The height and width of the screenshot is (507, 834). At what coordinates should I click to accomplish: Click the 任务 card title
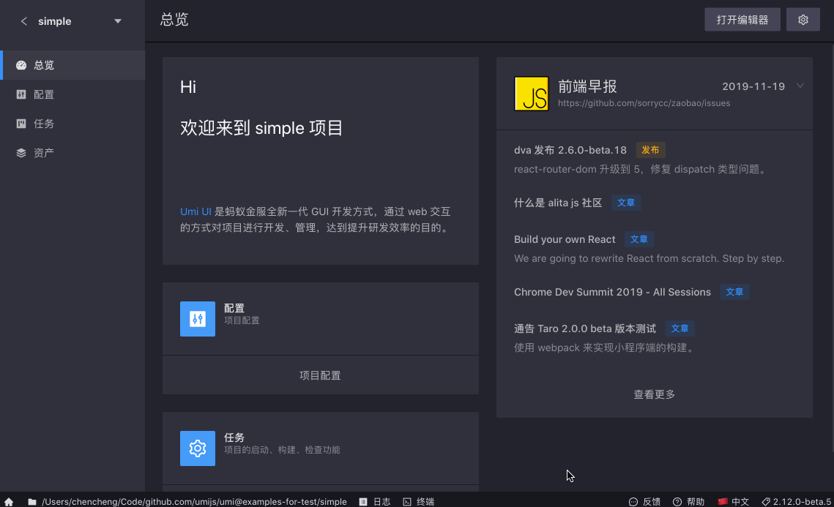click(234, 437)
